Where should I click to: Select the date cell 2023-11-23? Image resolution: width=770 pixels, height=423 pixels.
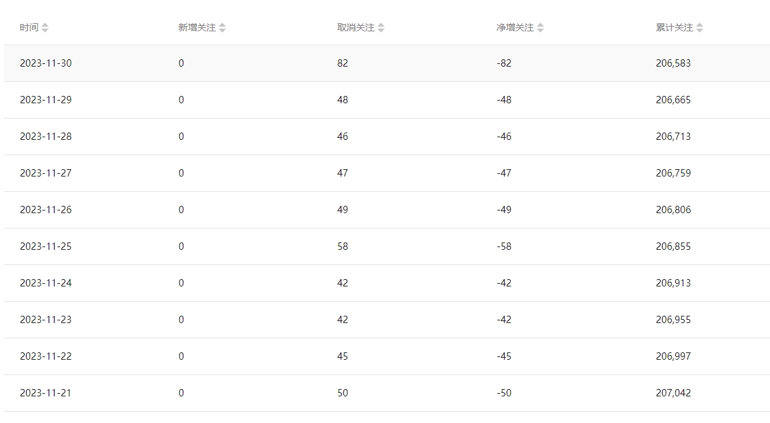pyautogui.click(x=46, y=320)
